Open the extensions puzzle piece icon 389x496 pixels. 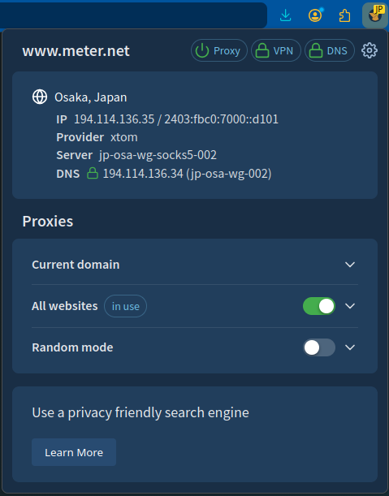point(344,15)
